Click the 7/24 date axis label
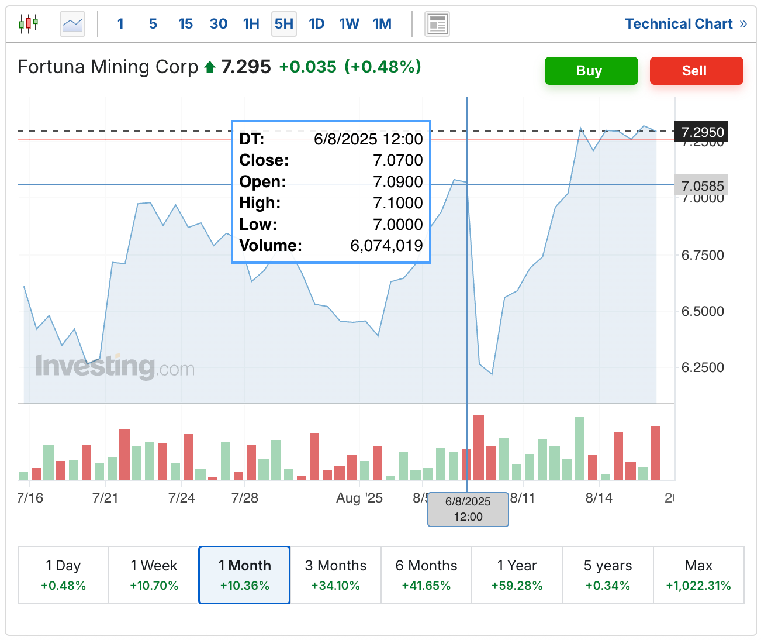 [181, 498]
